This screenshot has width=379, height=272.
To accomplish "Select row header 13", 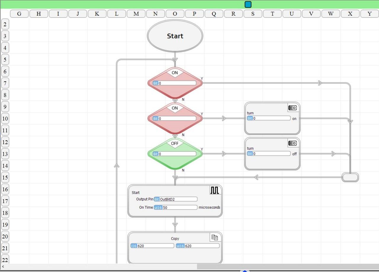I will (x=5, y=154).
